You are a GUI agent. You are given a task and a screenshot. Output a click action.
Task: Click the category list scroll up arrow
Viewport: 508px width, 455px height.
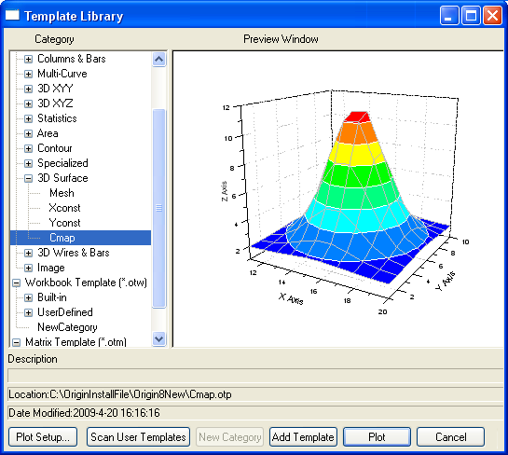[x=159, y=60]
